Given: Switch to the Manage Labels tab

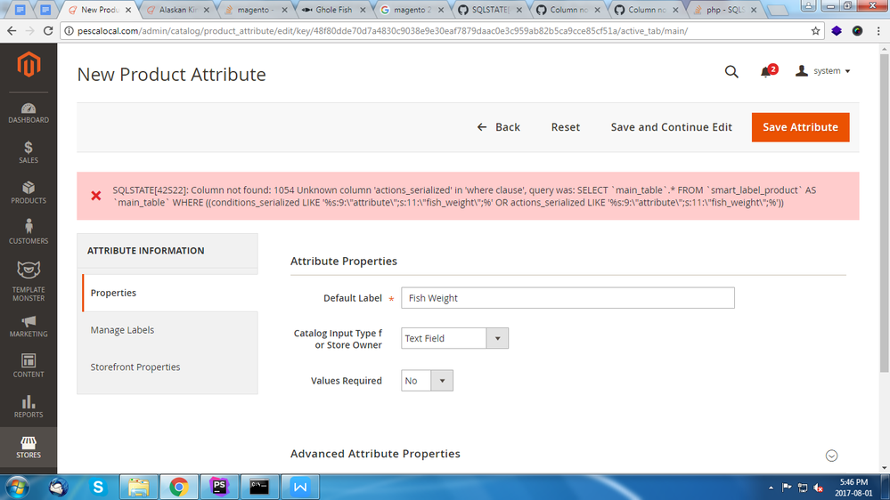Looking at the screenshot, I should pos(122,330).
